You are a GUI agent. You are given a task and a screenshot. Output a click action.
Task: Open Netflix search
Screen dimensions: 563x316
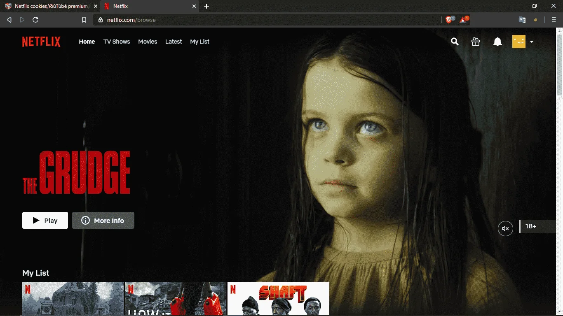455,42
